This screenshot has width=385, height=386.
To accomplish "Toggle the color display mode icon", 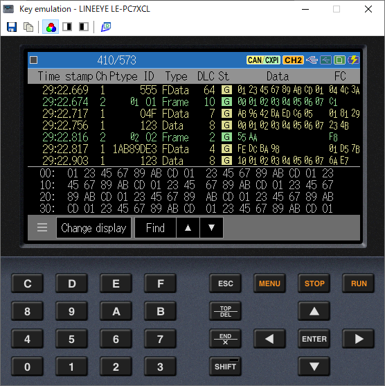I will coord(51,27).
